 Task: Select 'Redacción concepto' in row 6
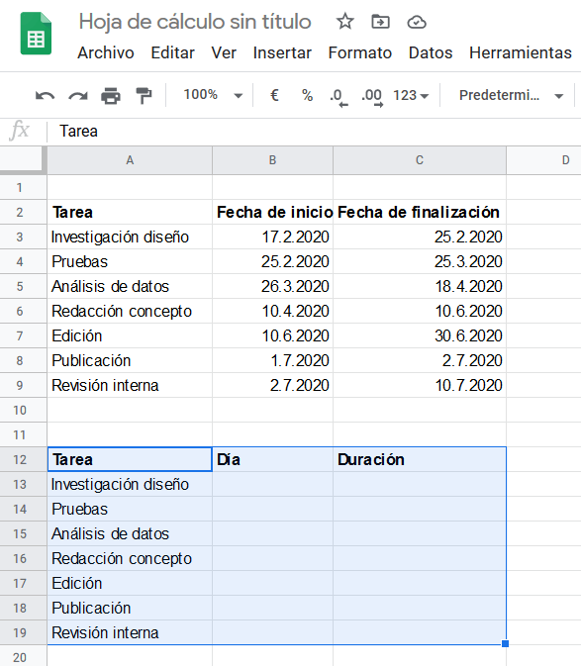tap(130, 311)
